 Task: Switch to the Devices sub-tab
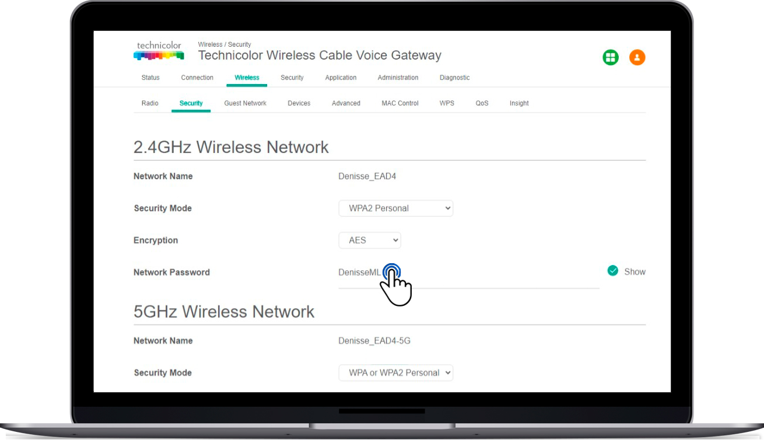click(x=299, y=103)
